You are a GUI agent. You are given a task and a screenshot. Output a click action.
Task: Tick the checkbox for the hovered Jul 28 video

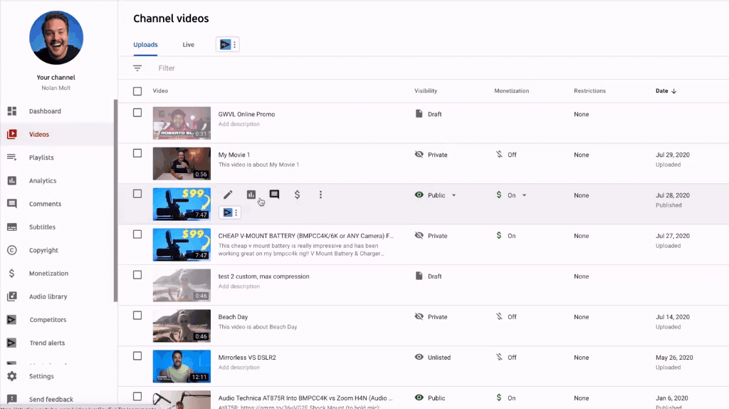tap(137, 194)
